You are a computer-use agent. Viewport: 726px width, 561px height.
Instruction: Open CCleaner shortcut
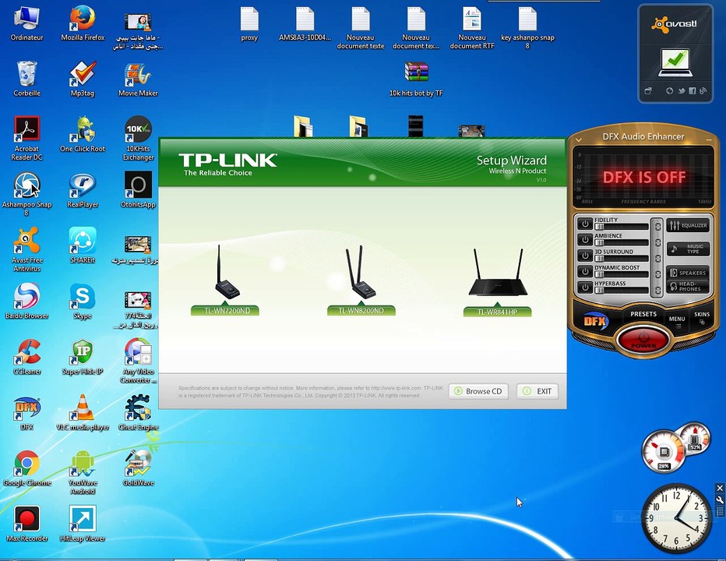[26, 357]
